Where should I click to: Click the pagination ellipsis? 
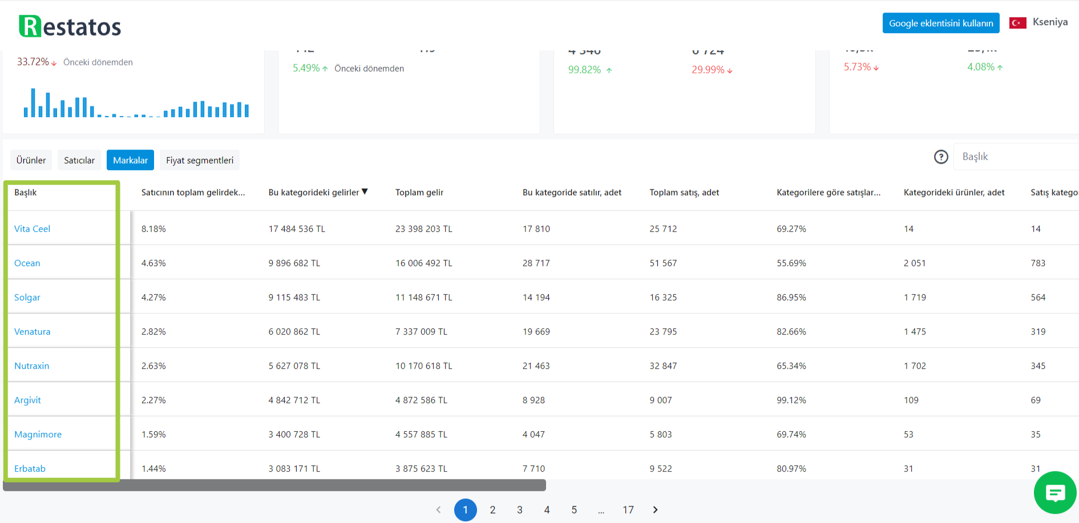(x=601, y=510)
